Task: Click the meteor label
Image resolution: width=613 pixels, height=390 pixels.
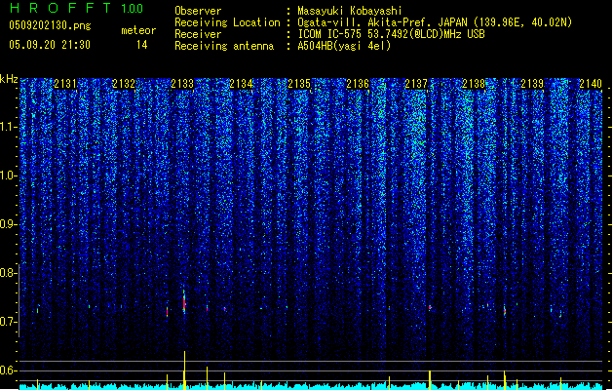Action: (138, 30)
